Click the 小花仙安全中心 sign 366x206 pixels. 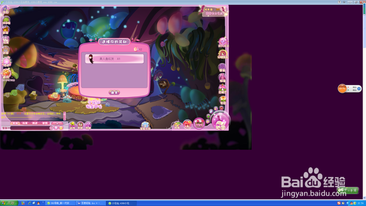click(x=94, y=104)
